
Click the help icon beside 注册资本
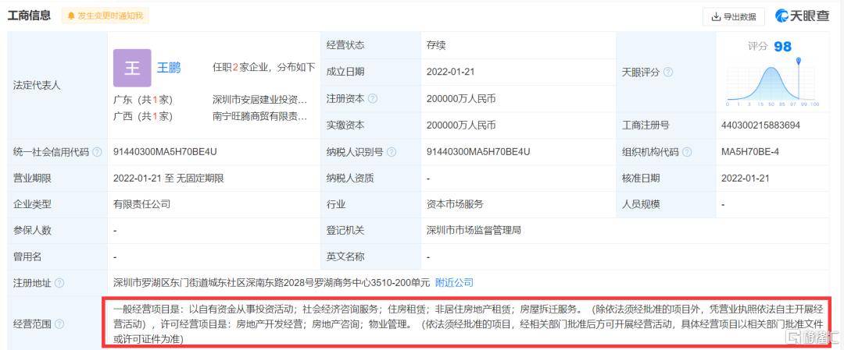click(373, 99)
